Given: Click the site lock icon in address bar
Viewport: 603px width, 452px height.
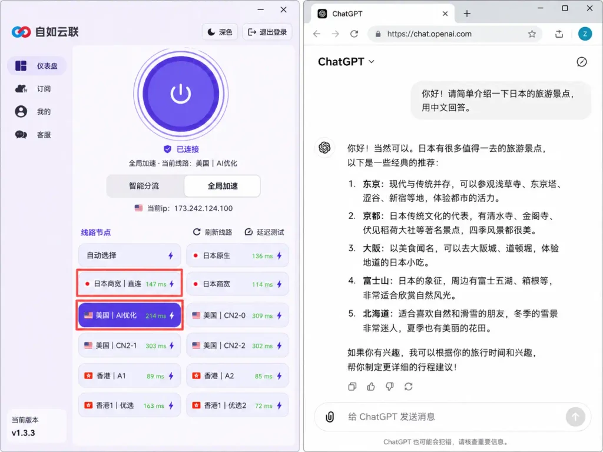Looking at the screenshot, I should [x=378, y=34].
